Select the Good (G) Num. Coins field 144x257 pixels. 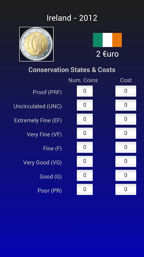pyautogui.click(x=85, y=175)
